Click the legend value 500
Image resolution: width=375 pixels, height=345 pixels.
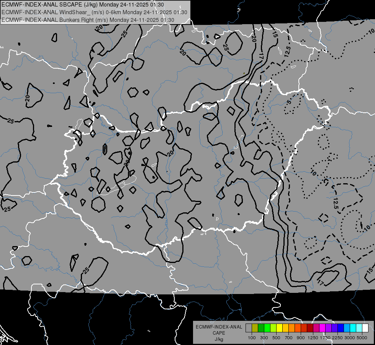point(276,338)
